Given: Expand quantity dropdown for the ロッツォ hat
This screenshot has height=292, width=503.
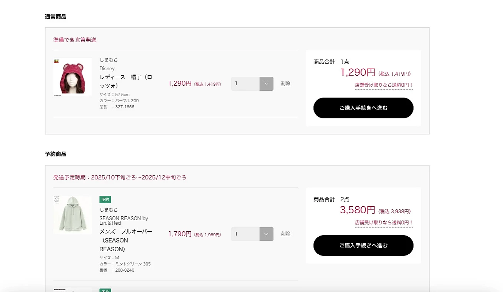Looking at the screenshot, I should [x=266, y=84].
